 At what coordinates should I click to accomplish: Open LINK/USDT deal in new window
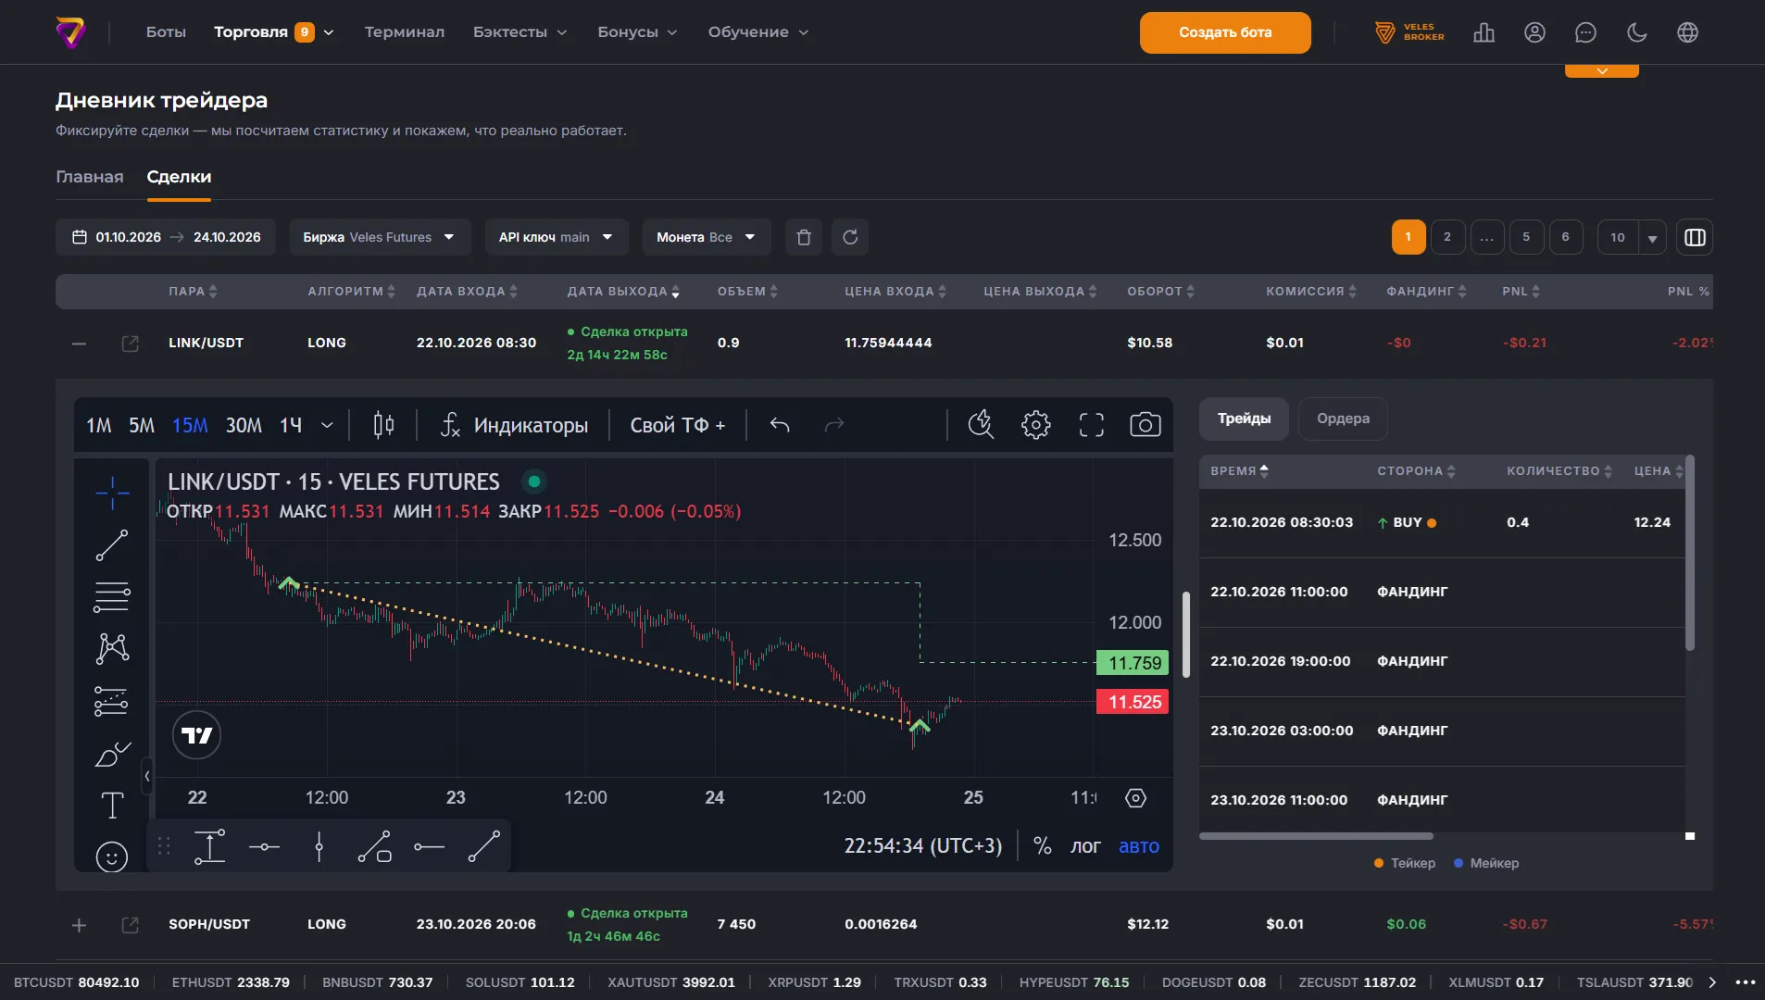click(130, 344)
